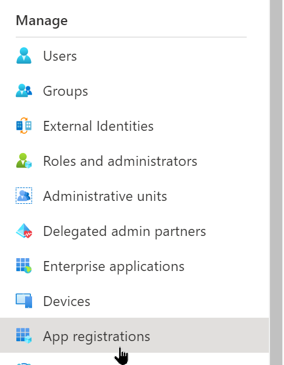Screen dimensions: 284x365
Task: Click the Roles and administrators icon
Action: [x=24, y=161]
